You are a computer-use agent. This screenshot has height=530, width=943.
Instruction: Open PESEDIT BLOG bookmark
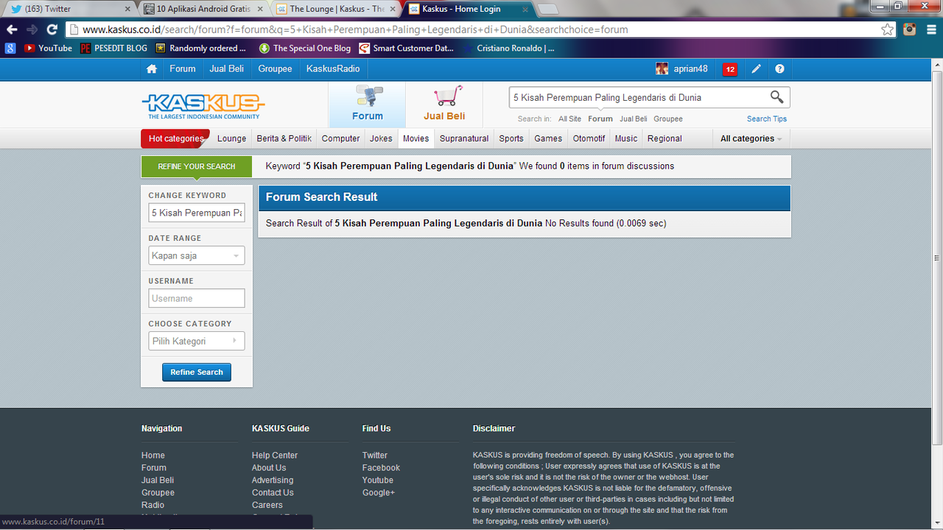(113, 49)
